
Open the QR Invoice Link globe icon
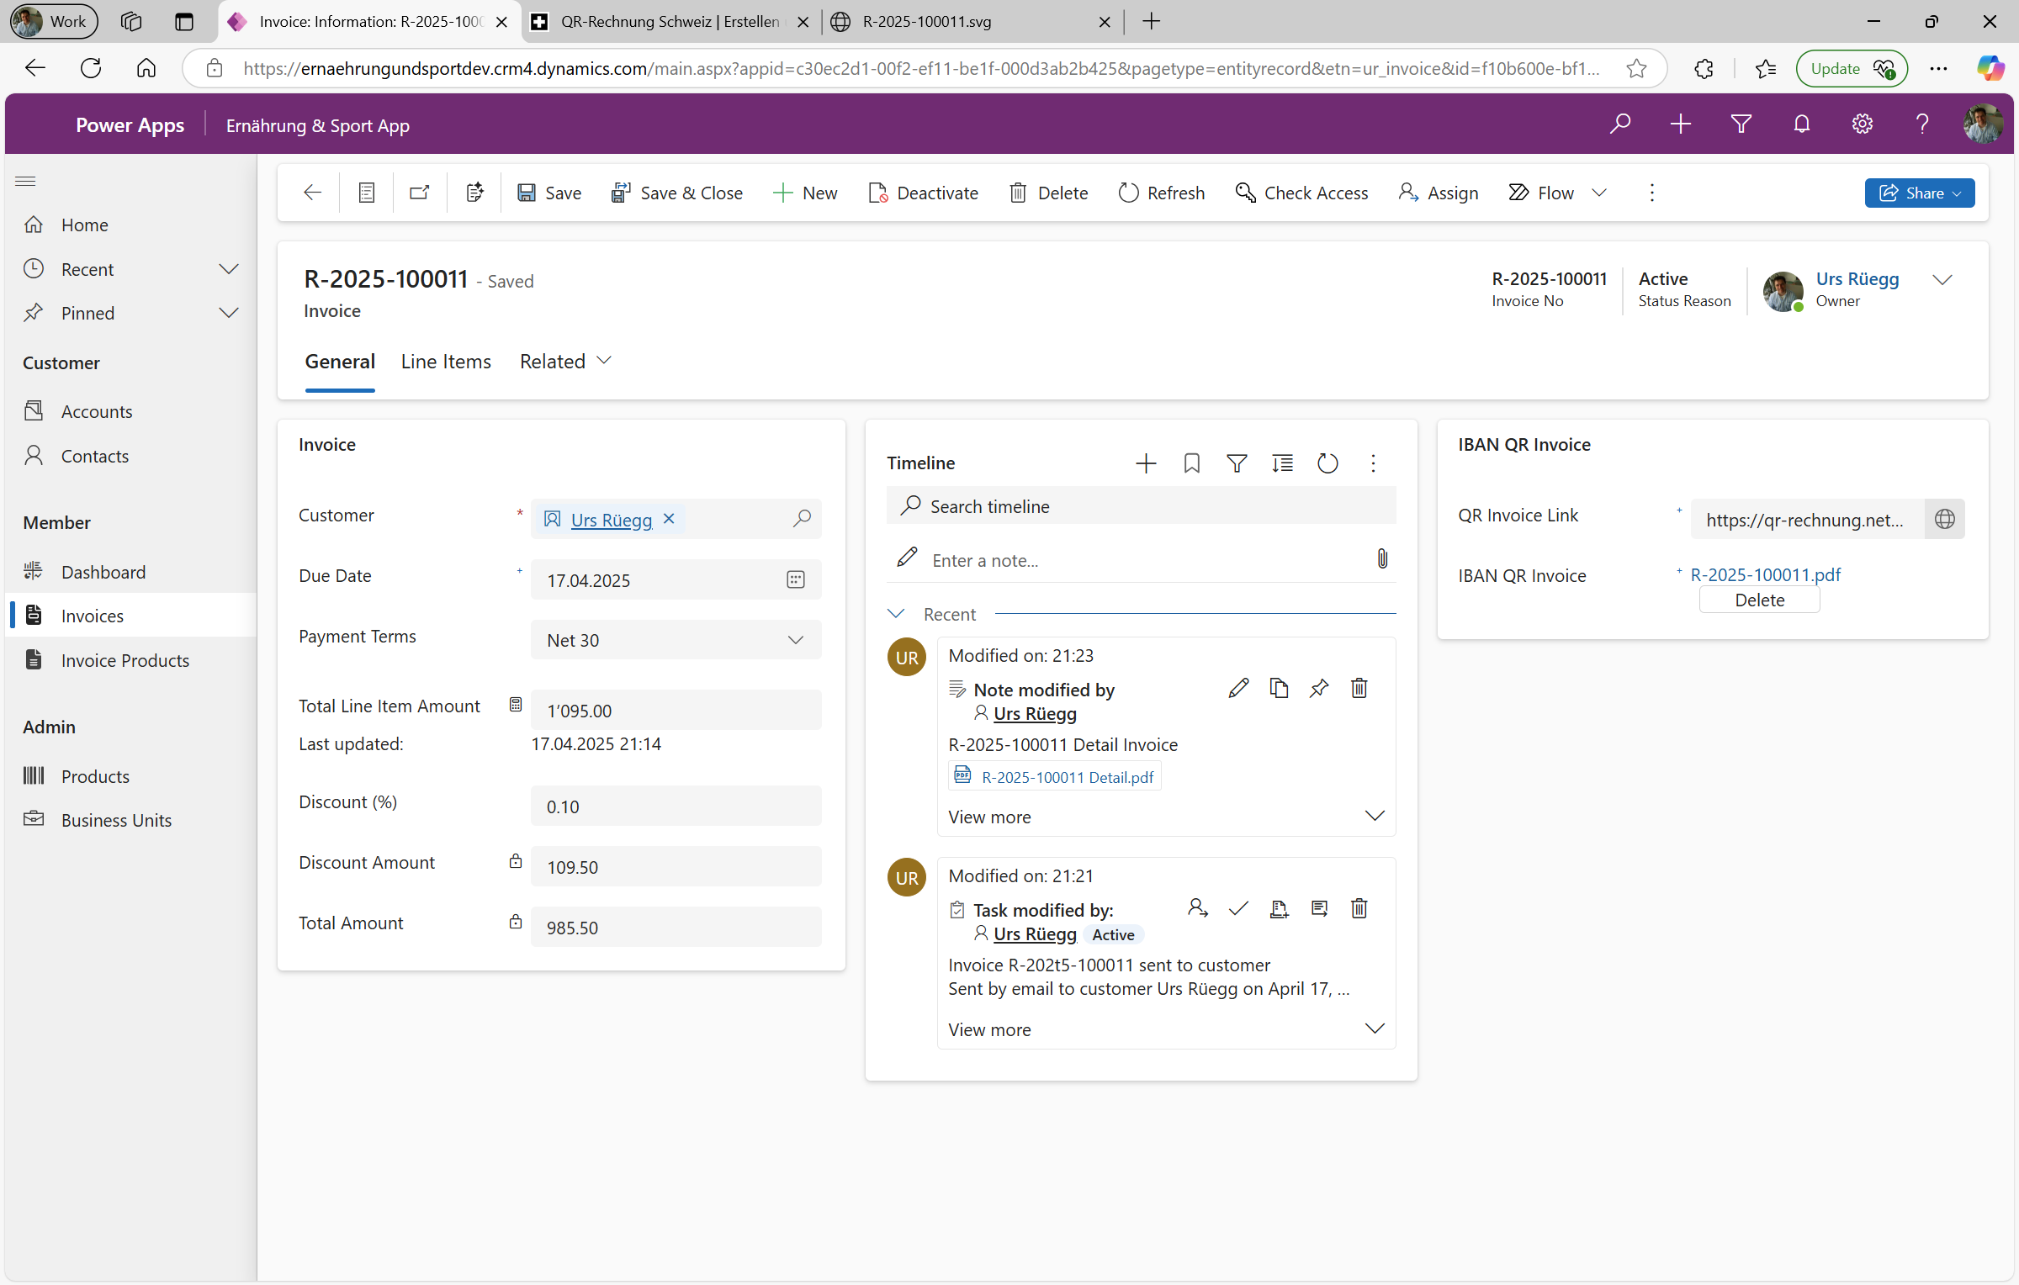tap(1944, 519)
